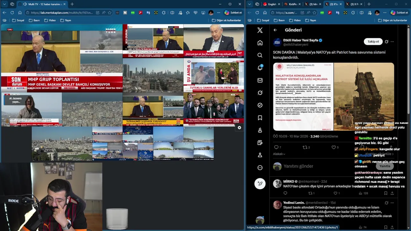Follow account with Takip et button

point(373,41)
